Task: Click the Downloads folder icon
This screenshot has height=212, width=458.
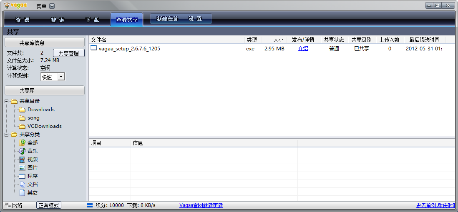Action: coord(22,110)
